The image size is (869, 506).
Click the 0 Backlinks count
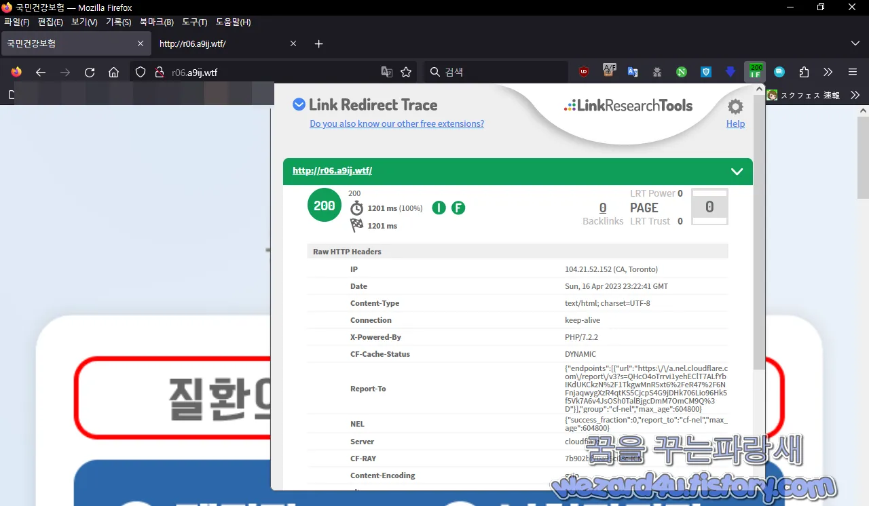coord(603,208)
